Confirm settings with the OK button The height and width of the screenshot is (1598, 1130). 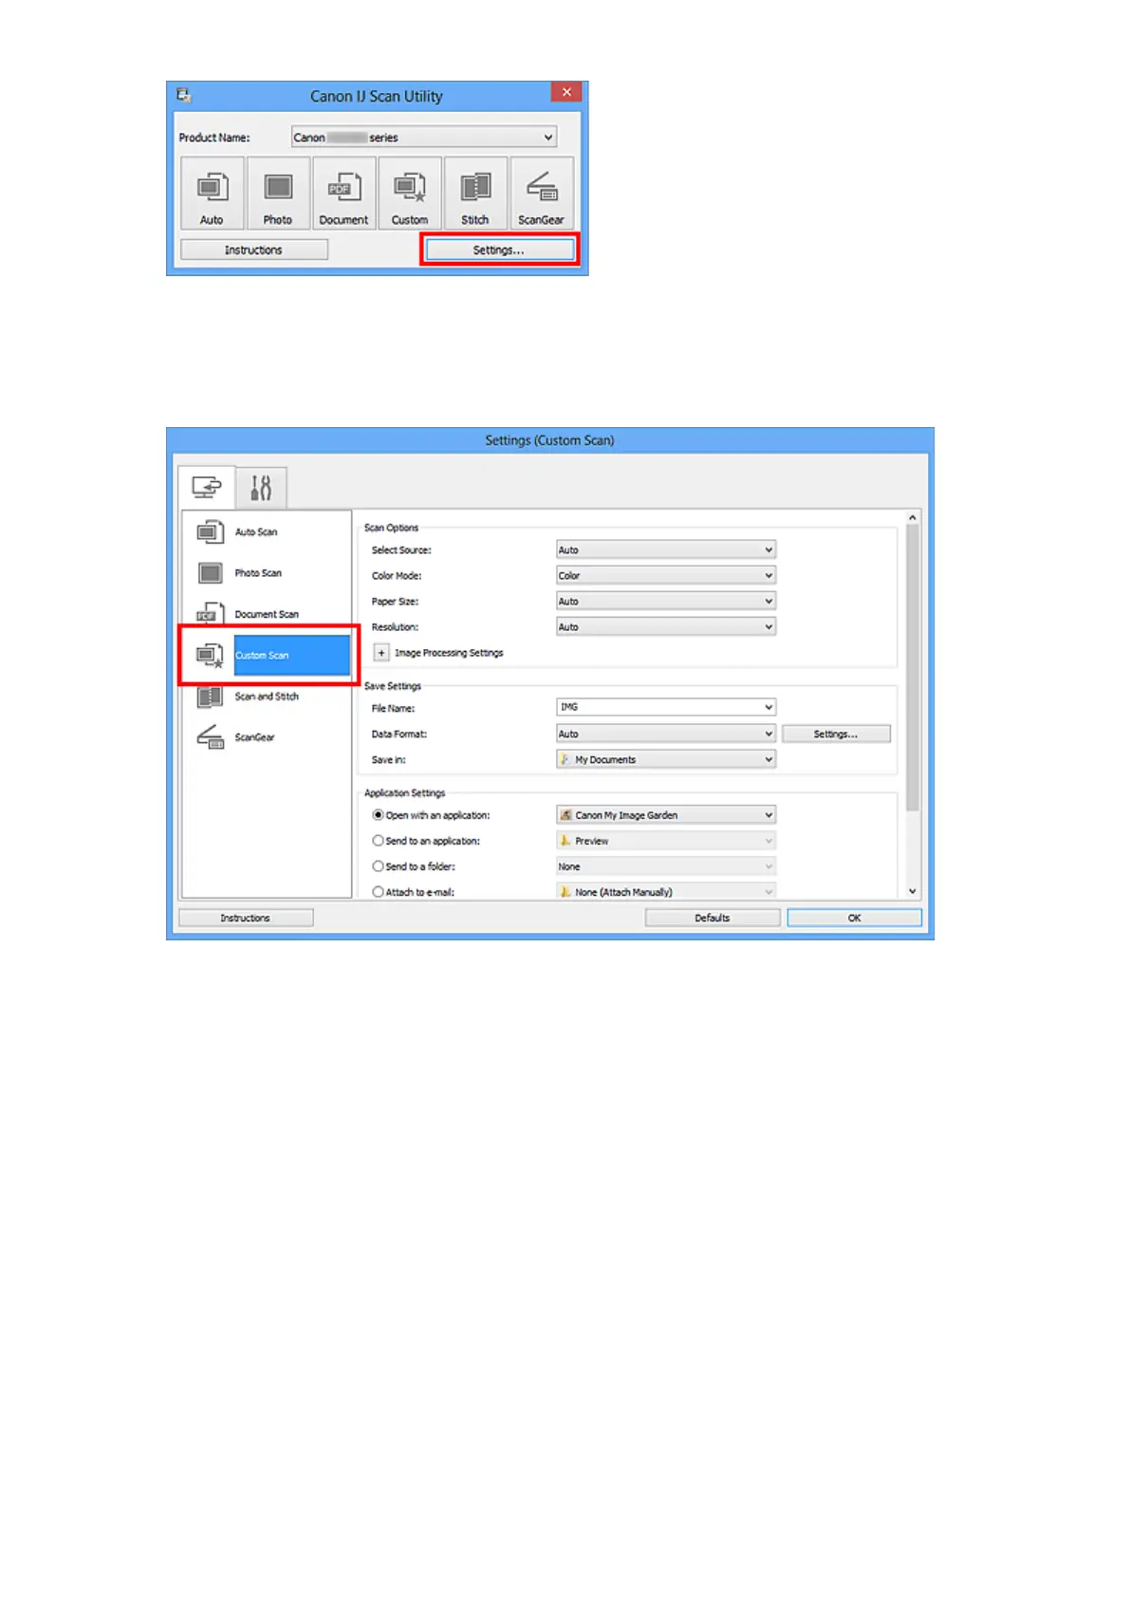[x=854, y=918]
